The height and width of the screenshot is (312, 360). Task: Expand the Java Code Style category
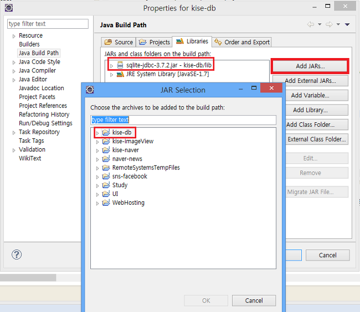[x=14, y=63]
